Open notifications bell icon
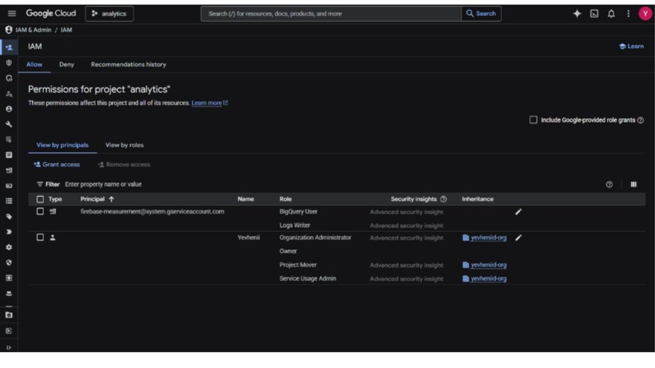655x368 pixels. (611, 13)
